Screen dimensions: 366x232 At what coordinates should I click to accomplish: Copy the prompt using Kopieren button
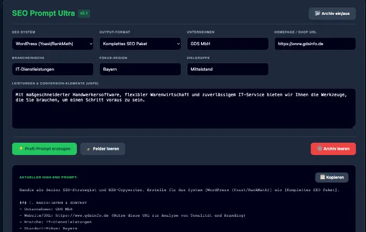coord(332,177)
